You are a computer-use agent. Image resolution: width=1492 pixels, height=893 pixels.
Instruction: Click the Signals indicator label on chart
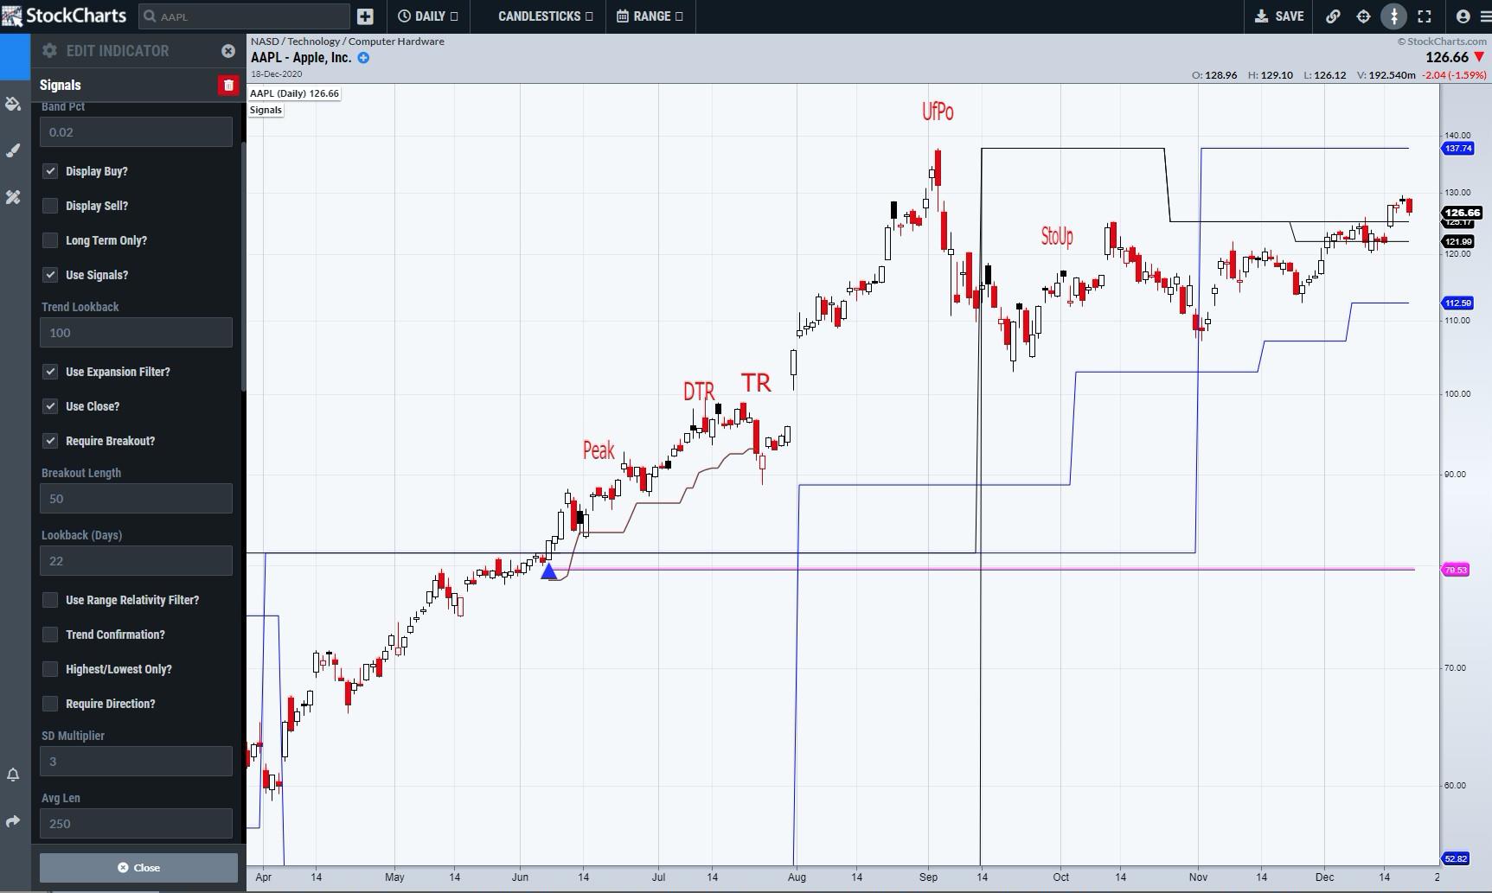pos(266,110)
